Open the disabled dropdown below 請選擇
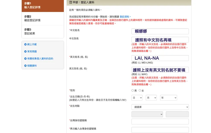This screenshot has height=133, width=211. point(147,114)
